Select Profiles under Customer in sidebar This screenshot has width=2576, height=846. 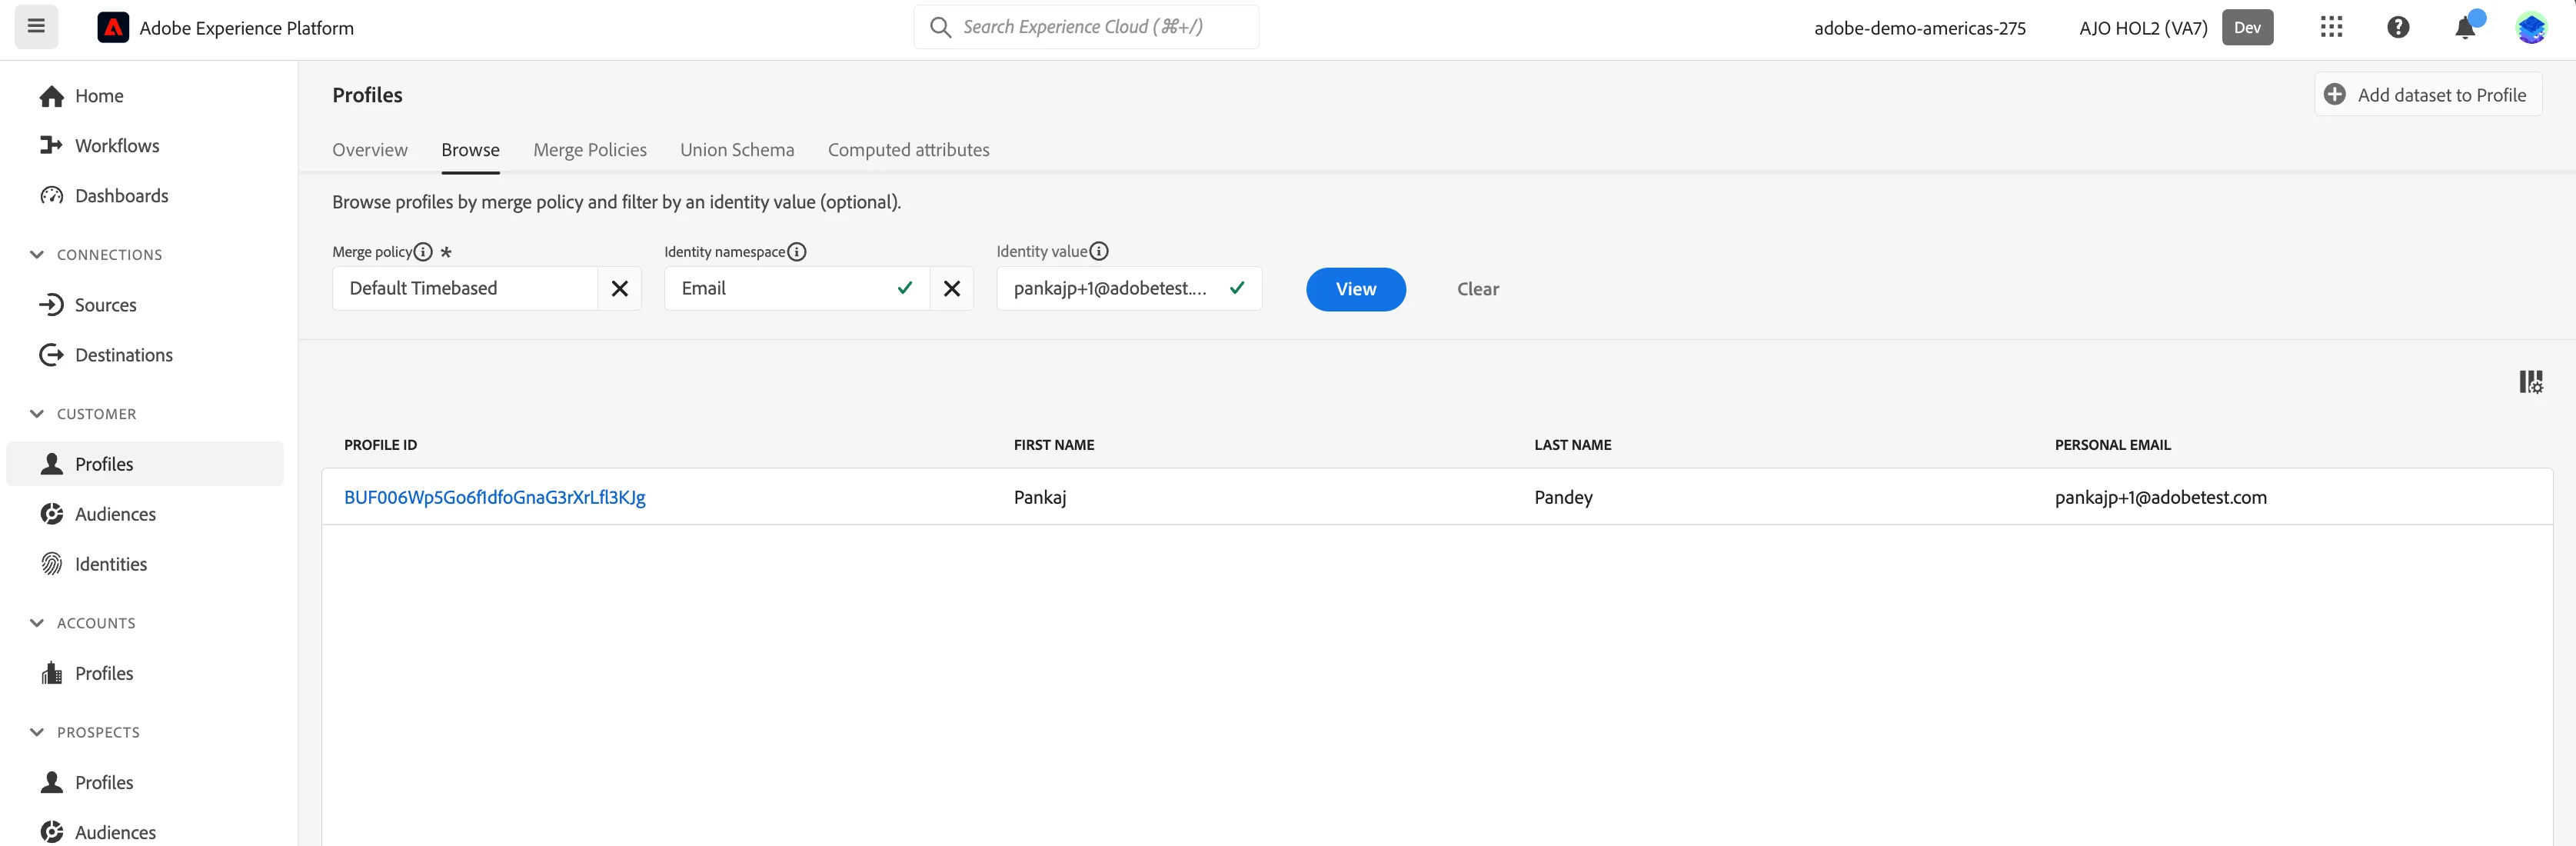tap(145, 464)
